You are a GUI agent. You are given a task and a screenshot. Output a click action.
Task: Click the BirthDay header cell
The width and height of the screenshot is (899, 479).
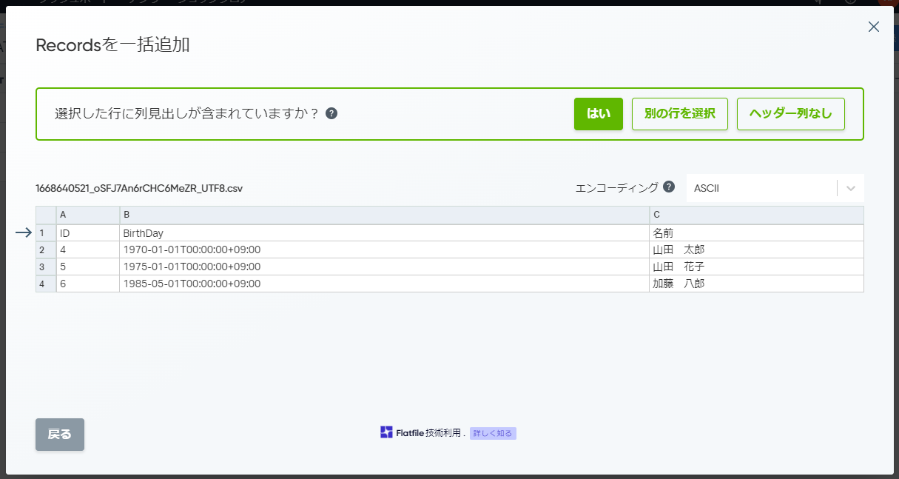(385, 232)
